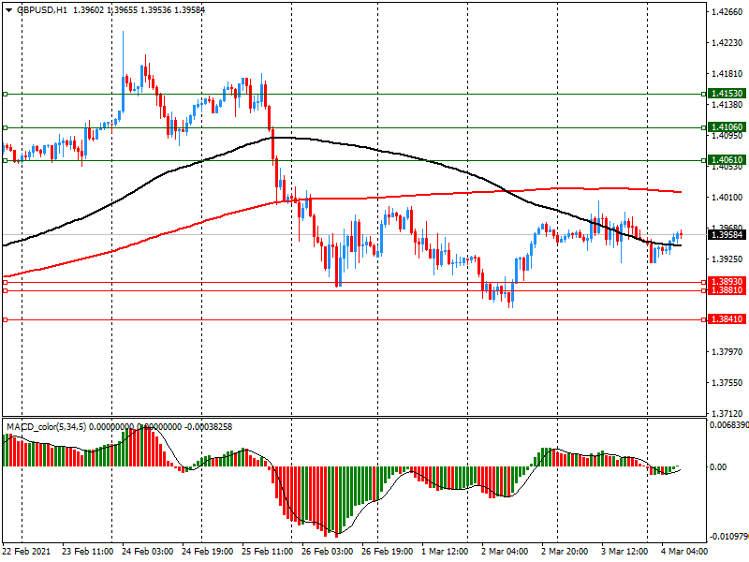The height and width of the screenshot is (562, 749).
Task: Open the chart dropdown triangle beside GBPUSD,H1
Action: pos(7,9)
